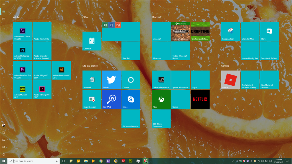Launch Adobe Photoshop CC 2017 tile
Screen dimensions: 292x164
pos(23,51)
